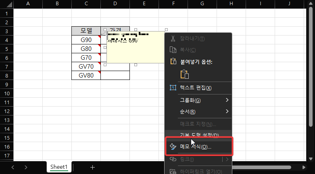This screenshot has width=315, height=174.
Task: Select column A header
Action: point(28,3)
